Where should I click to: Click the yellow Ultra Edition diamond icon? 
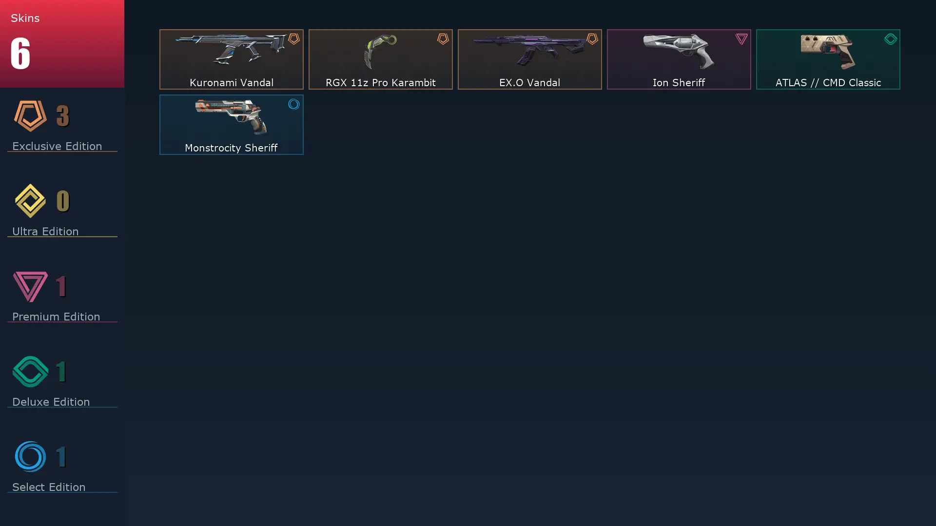[x=30, y=201]
